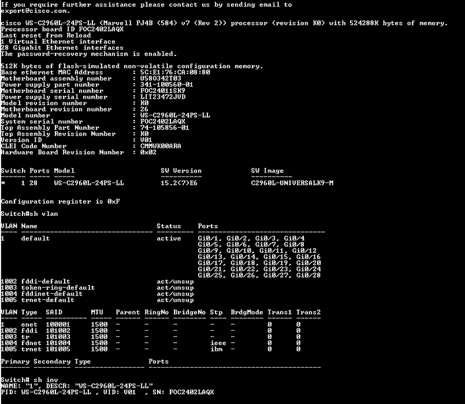This screenshot has width=465, height=404.
Task: Click WS-C2960L-24PS-LL beside 'Model number'
Action: (x=175, y=115)
